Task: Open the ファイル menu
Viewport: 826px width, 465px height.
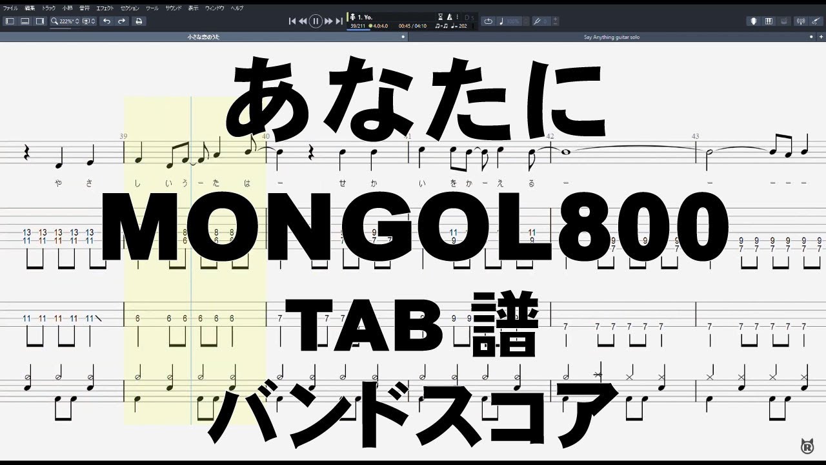Action: 10,8
